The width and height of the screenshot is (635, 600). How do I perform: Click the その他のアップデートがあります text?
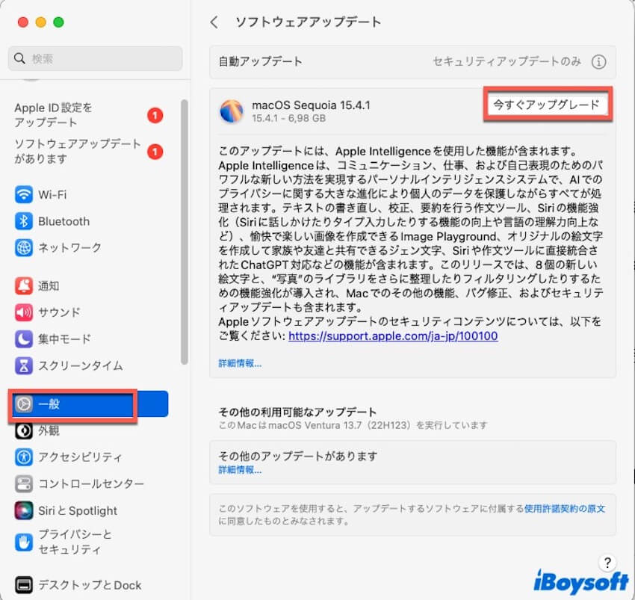tap(297, 457)
